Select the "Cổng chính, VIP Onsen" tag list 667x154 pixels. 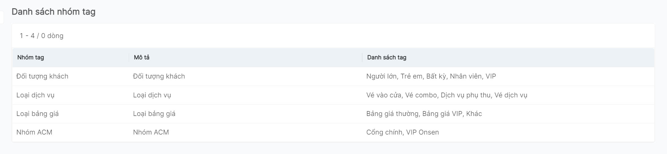402,132
